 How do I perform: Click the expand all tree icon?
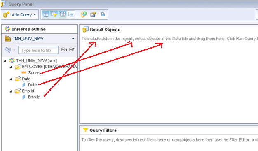click(64, 49)
